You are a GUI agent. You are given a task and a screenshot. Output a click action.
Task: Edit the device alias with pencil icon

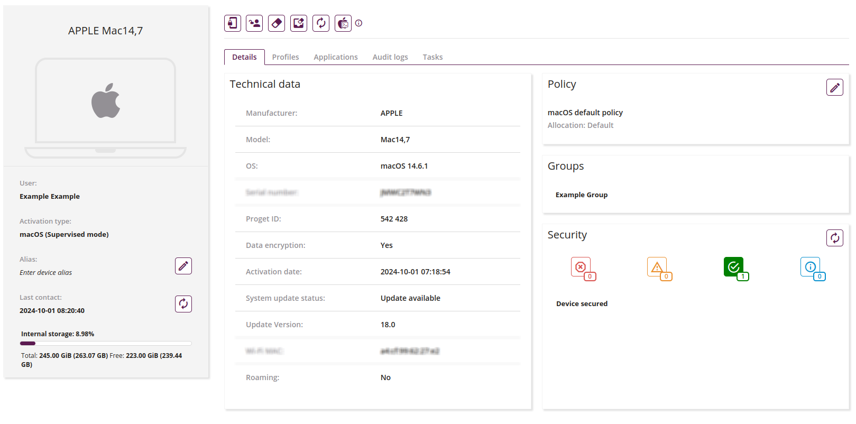[183, 266]
